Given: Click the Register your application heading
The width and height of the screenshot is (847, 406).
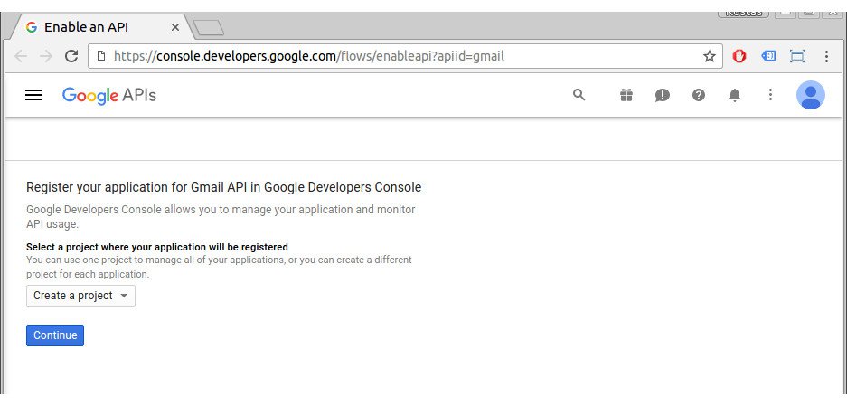Looking at the screenshot, I should (223, 187).
